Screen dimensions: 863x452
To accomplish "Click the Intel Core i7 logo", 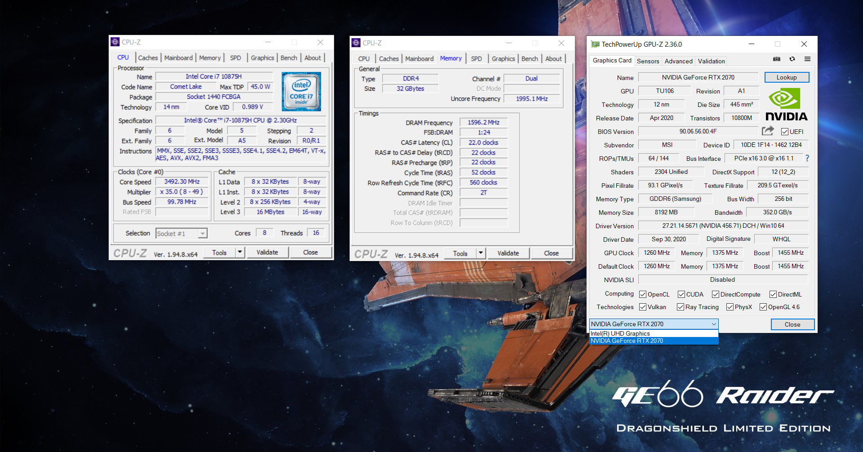I will [x=301, y=92].
